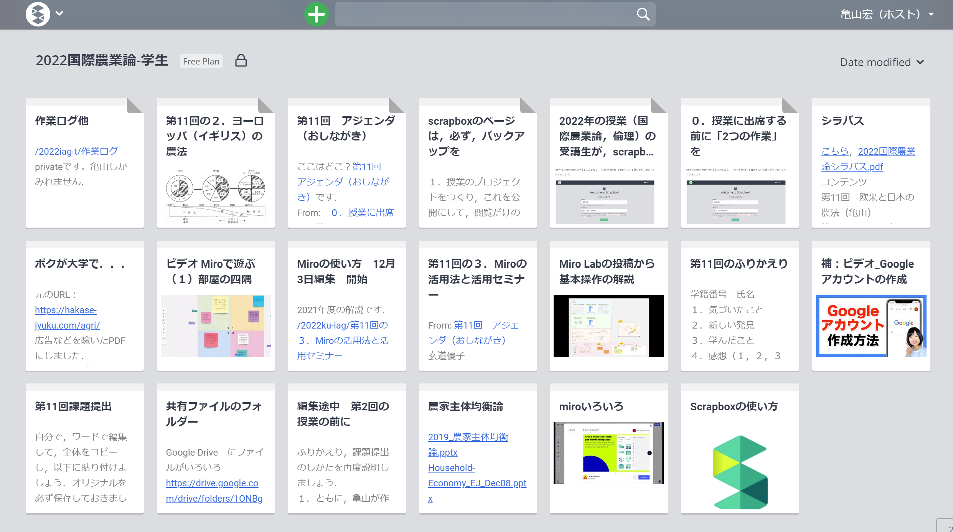
Task: Open the miroいろいろ page card
Action: 608,448
